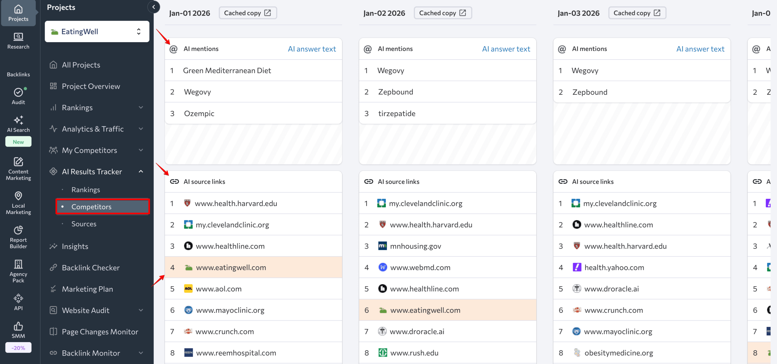
Task: Switch to the Competitors subsection
Action: 91,207
